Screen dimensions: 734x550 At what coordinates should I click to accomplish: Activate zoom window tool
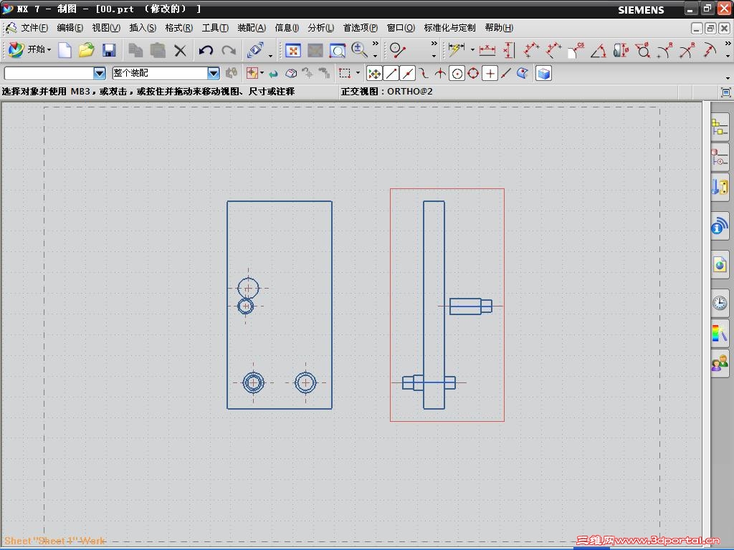click(x=338, y=50)
